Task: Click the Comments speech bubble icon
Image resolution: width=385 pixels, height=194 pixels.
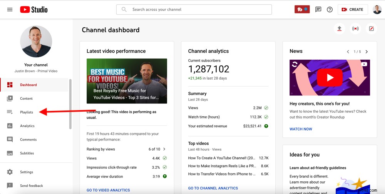Action: [x=10, y=139]
